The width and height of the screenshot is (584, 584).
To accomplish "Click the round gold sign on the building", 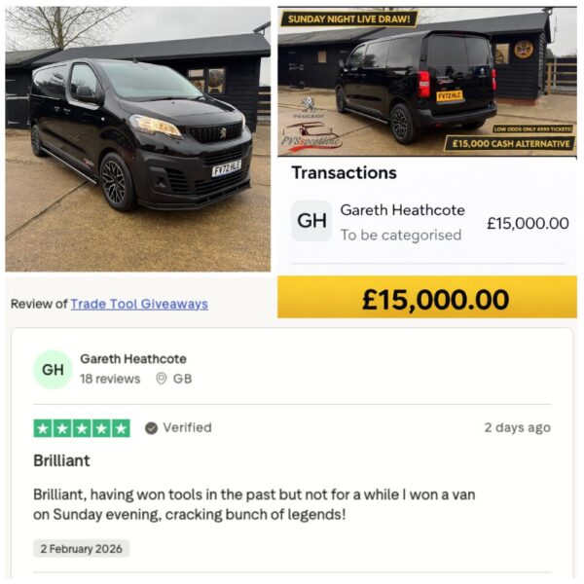I will tap(524, 49).
